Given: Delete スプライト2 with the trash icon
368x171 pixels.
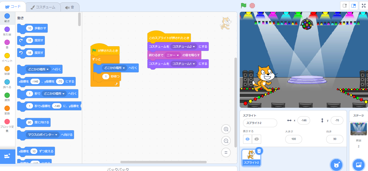Looking at the screenshot, I should coord(259,151).
